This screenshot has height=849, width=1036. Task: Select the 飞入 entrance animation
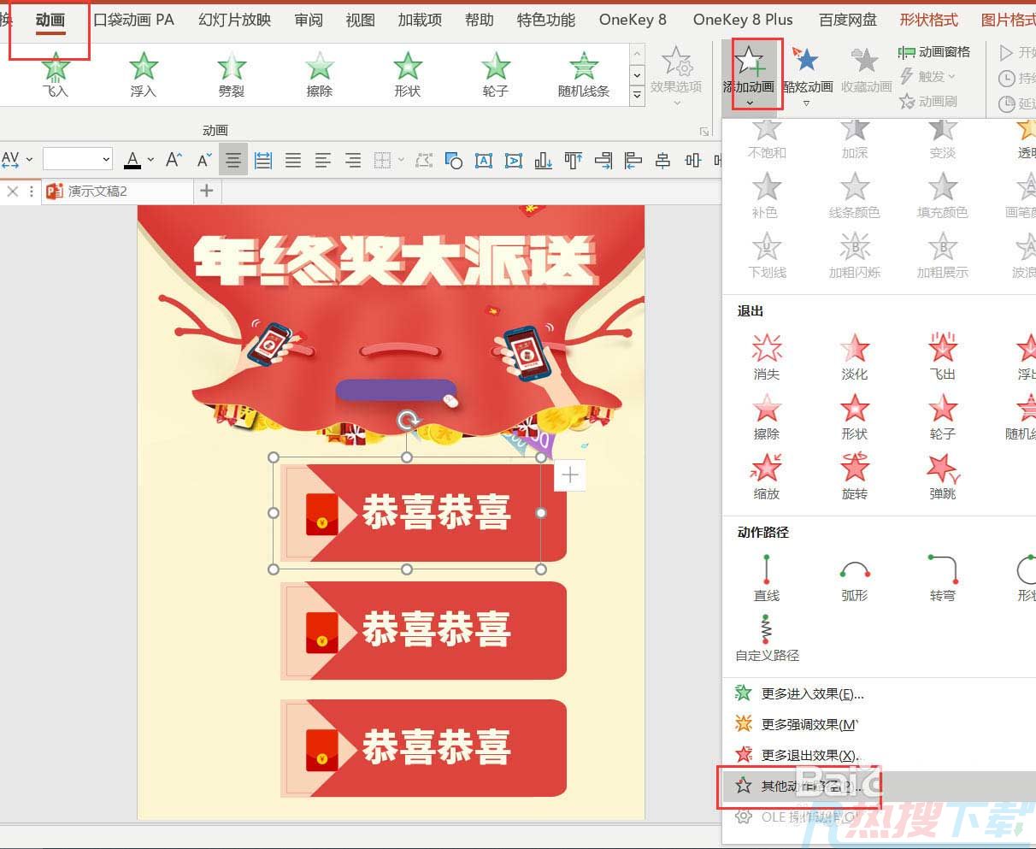[55, 75]
